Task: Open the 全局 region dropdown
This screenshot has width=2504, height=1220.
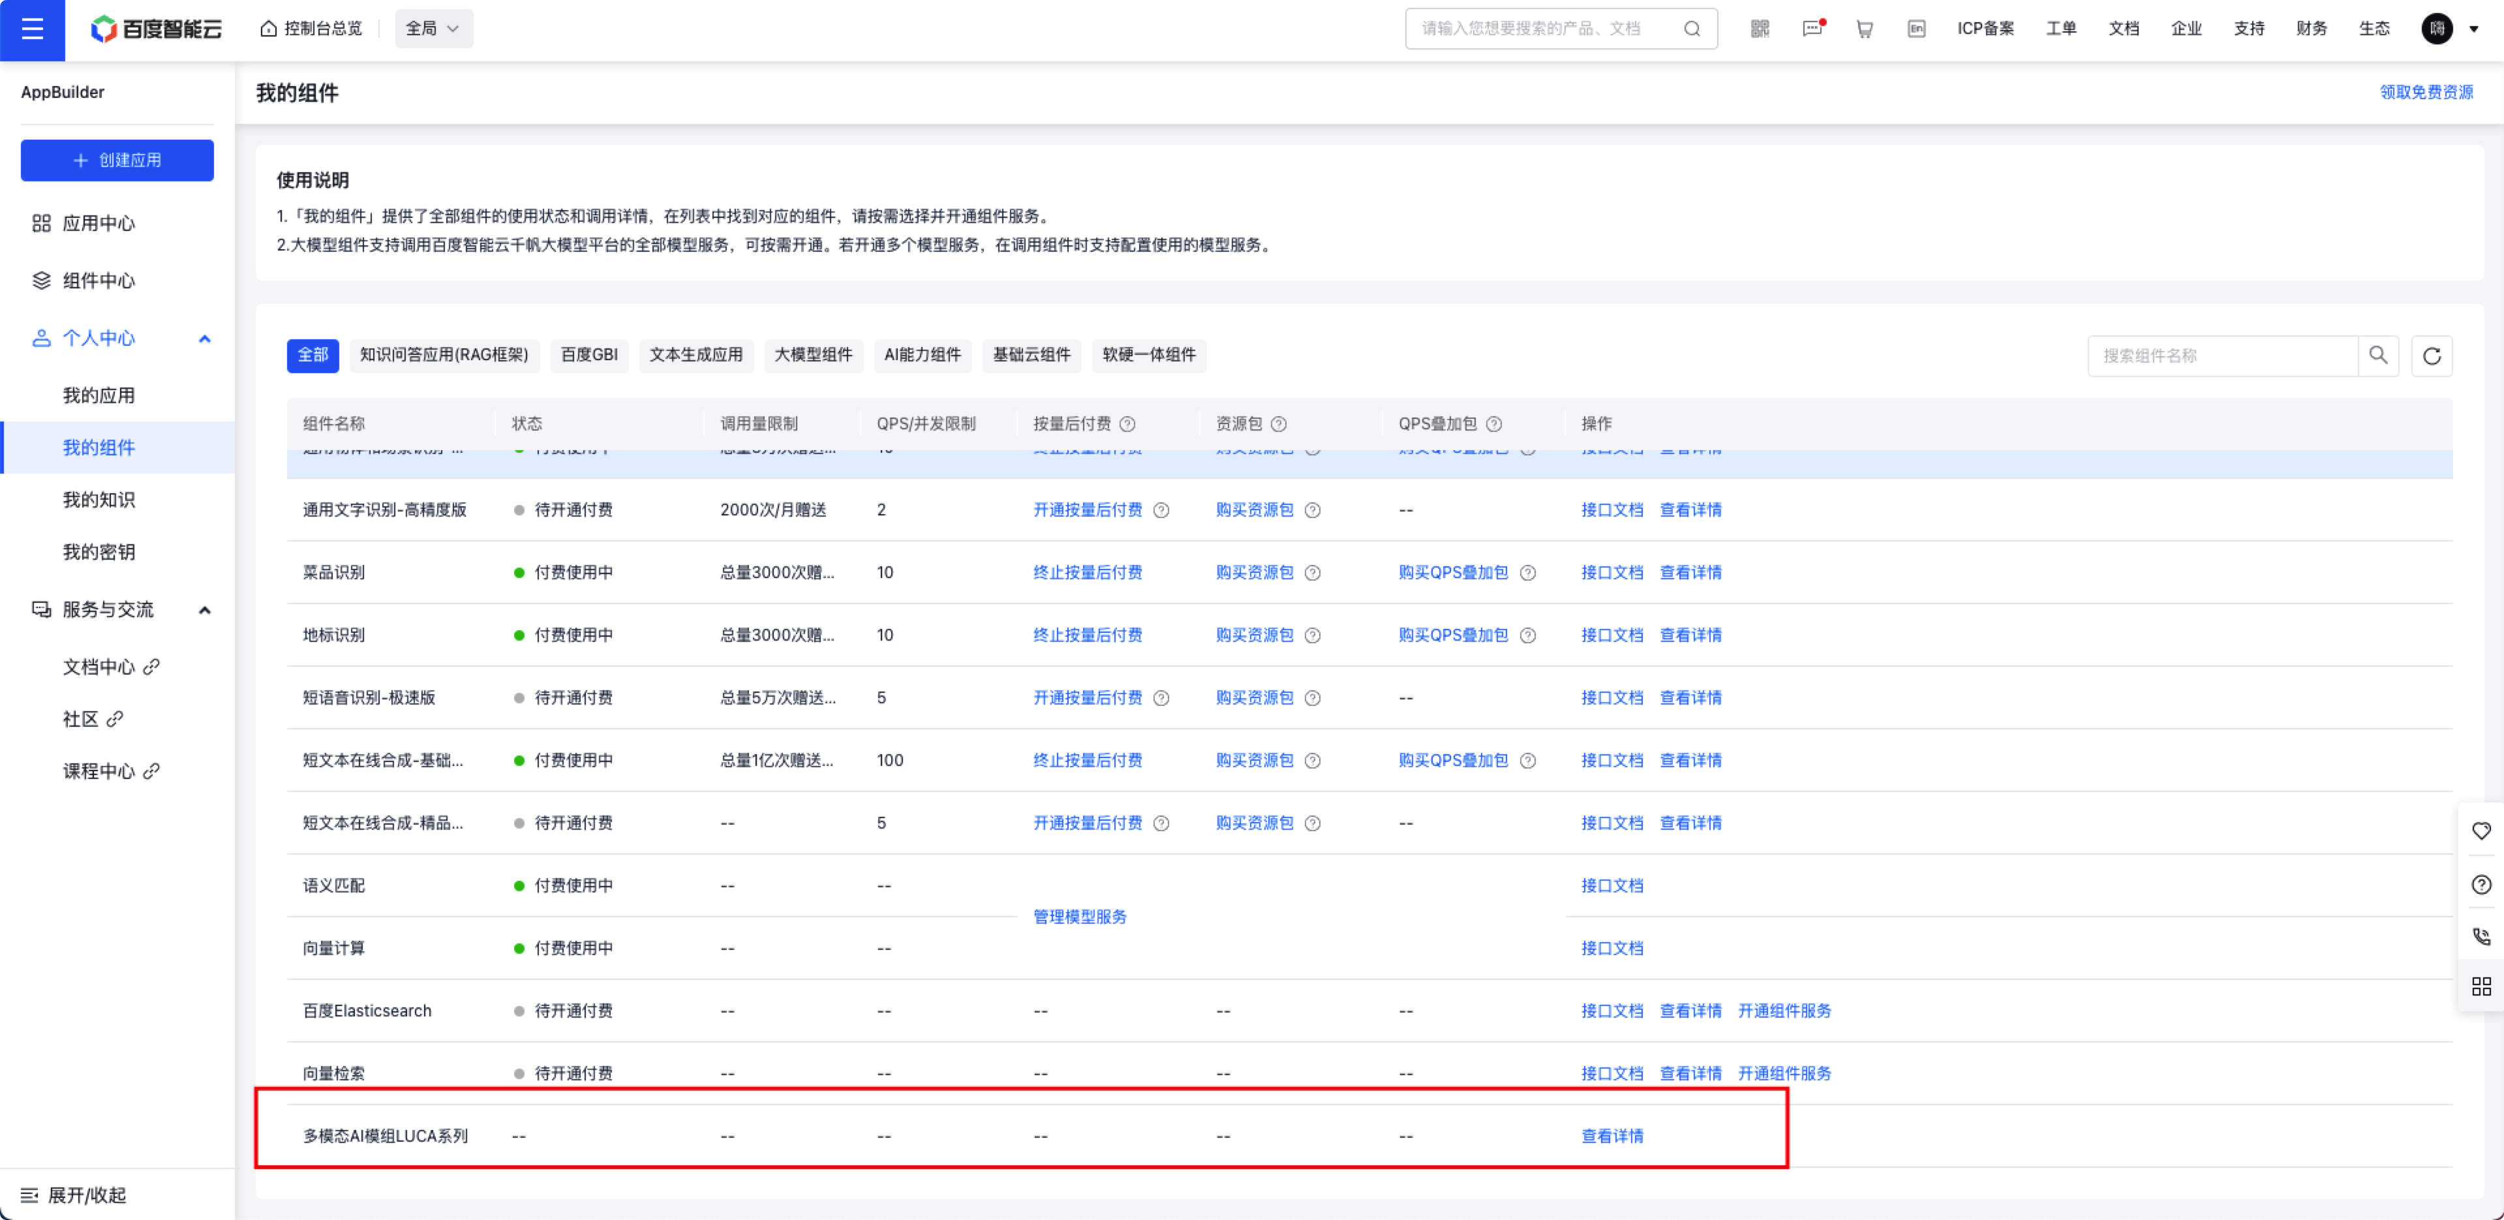Action: point(433,29)
